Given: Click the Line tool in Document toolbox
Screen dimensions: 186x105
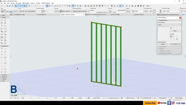Looking at the screenshot, I should pyautogui.click(x=2, y=60).
